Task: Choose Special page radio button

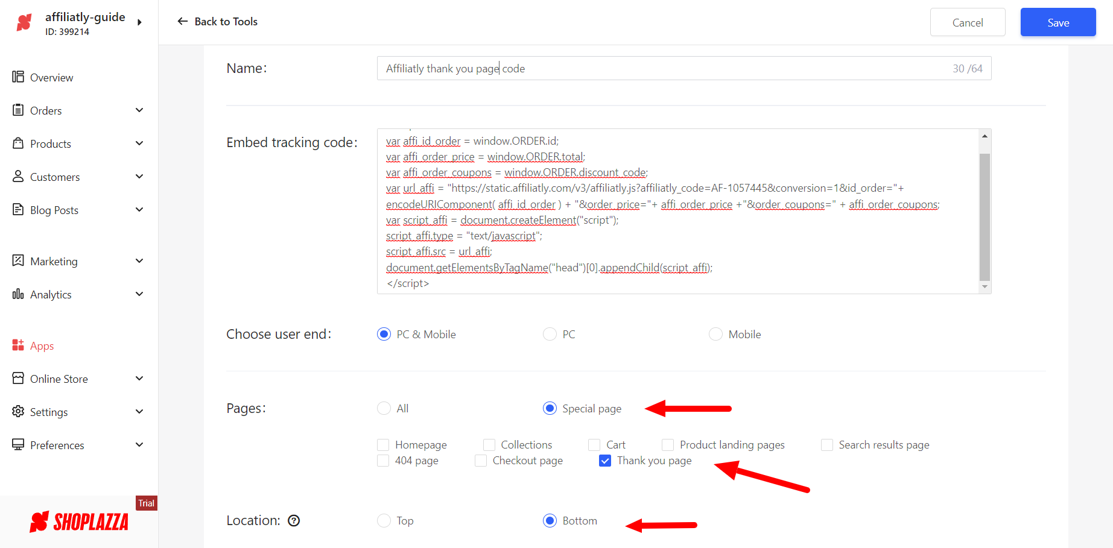Action: [550, 408]
